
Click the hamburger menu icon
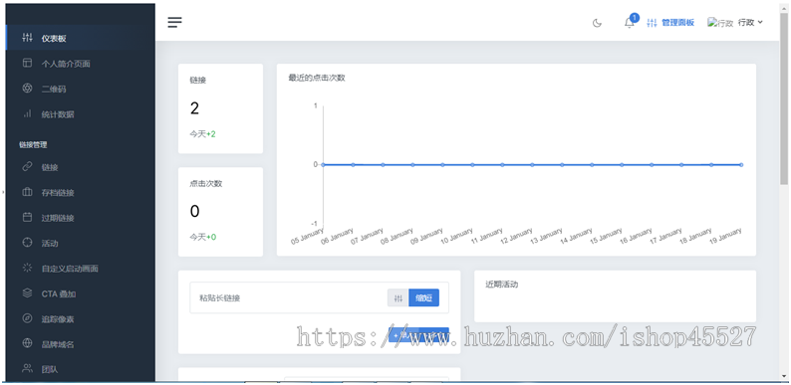(174, 22)
